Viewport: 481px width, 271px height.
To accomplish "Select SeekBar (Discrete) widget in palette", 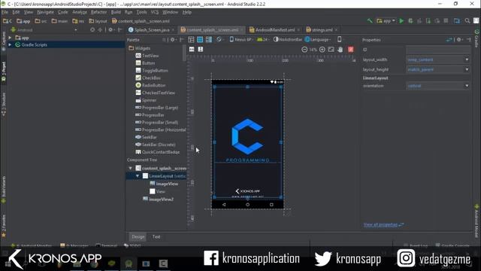I will 156,145.
